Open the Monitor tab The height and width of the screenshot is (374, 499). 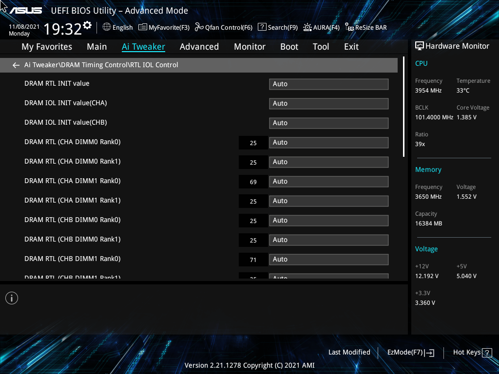(249, 47)
